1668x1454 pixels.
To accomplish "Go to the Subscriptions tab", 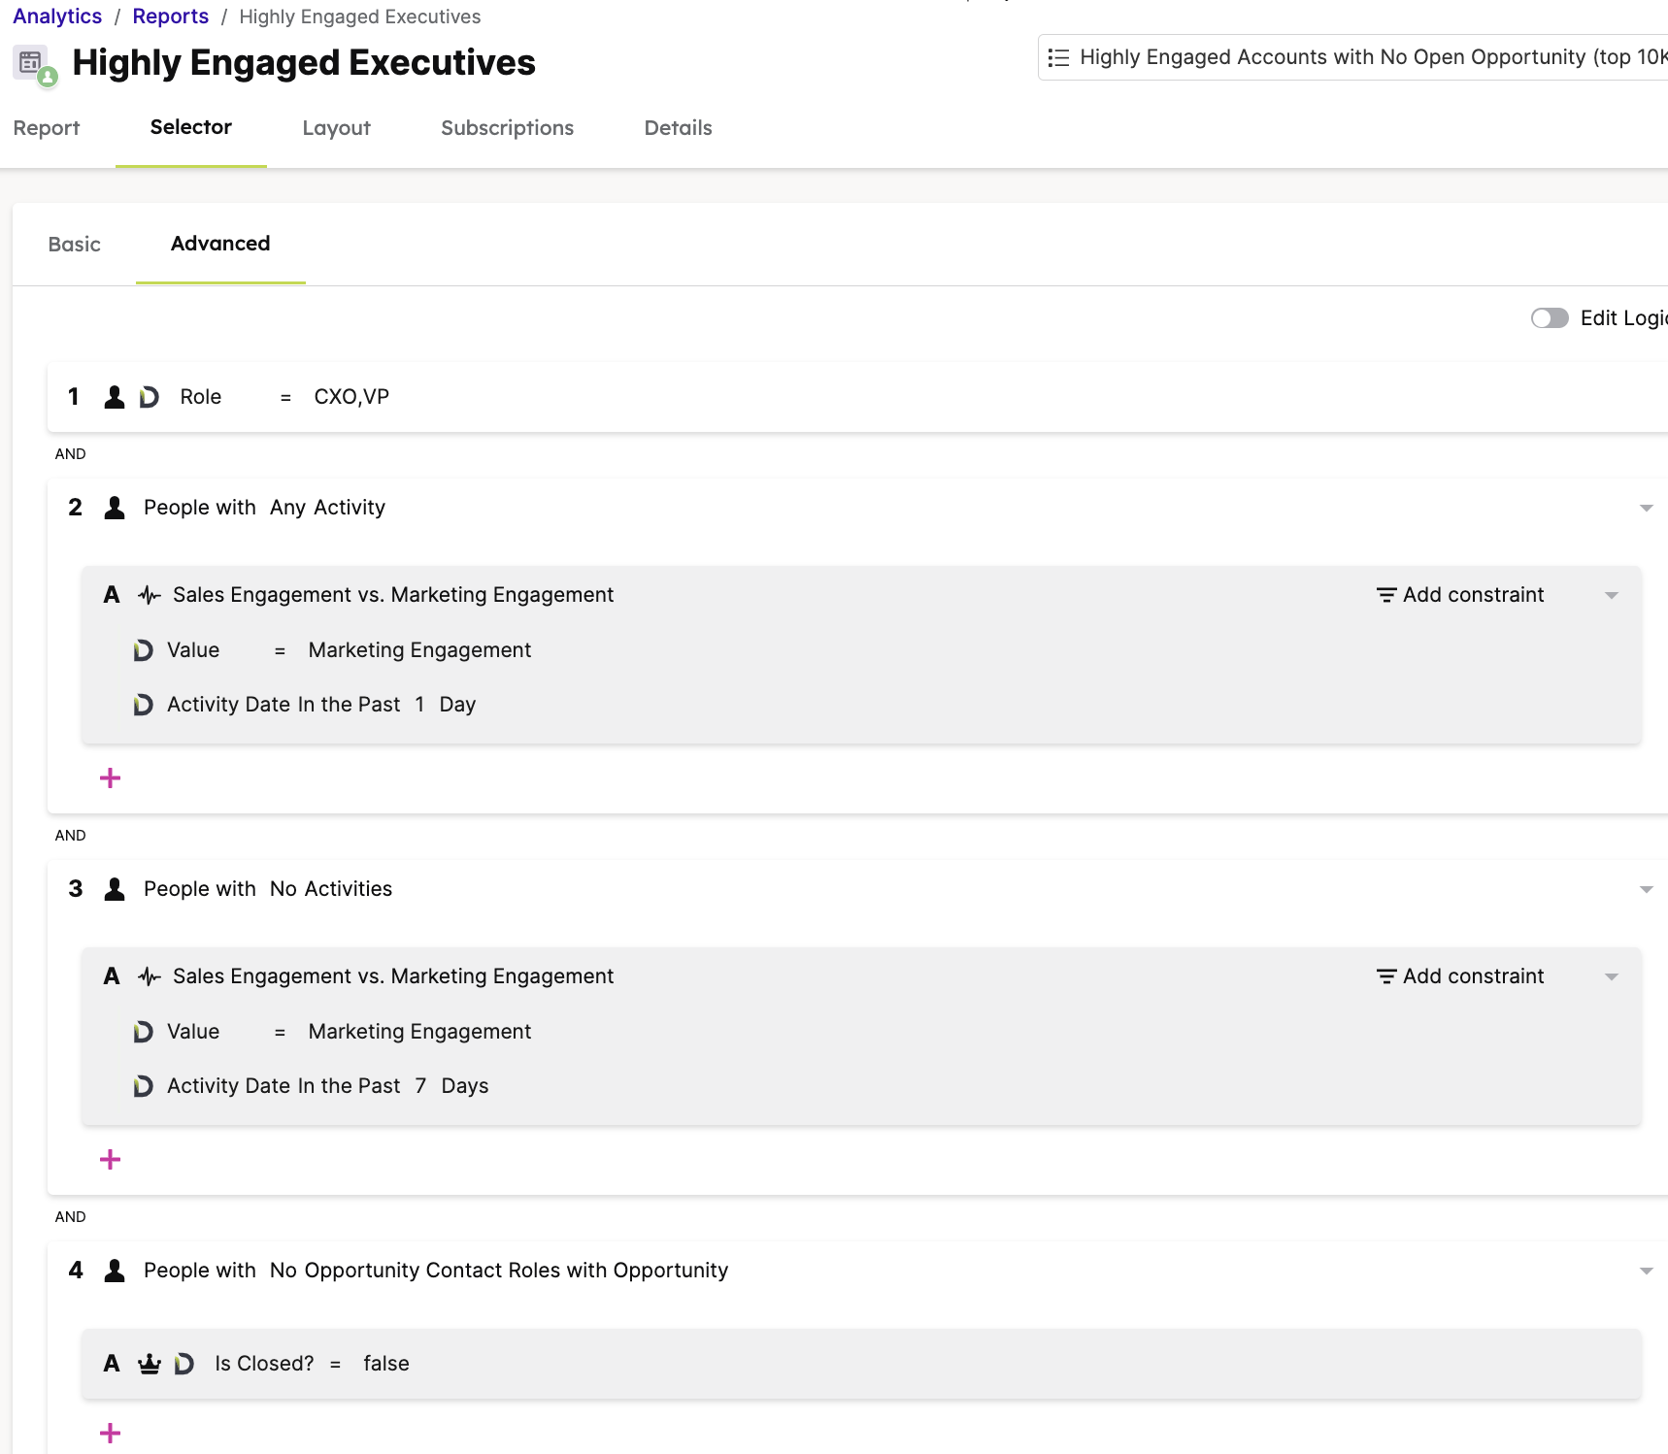I will click(x=507, y=128).
